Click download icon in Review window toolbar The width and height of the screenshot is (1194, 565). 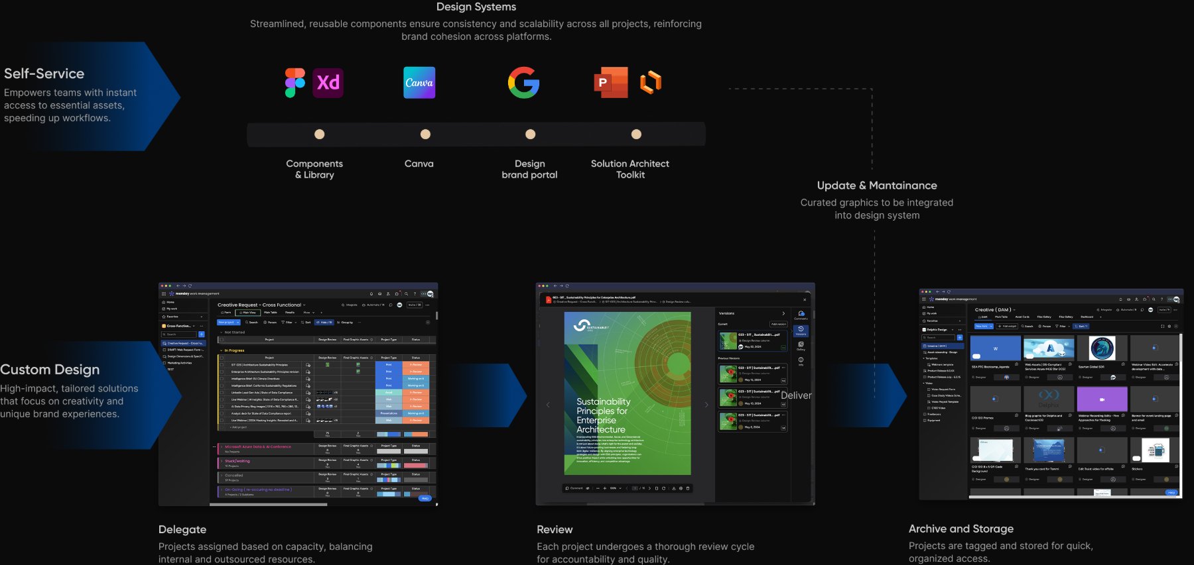[674, 488]
